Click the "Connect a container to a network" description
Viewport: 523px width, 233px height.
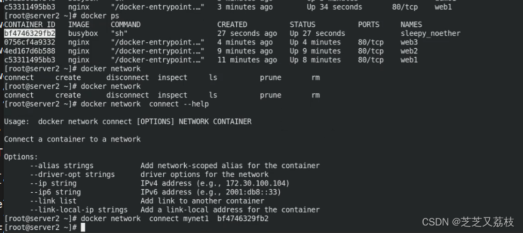[72, 139]
